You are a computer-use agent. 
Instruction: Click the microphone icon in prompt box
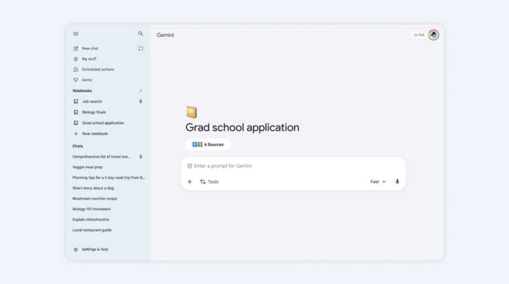click(x=397, y=182)
